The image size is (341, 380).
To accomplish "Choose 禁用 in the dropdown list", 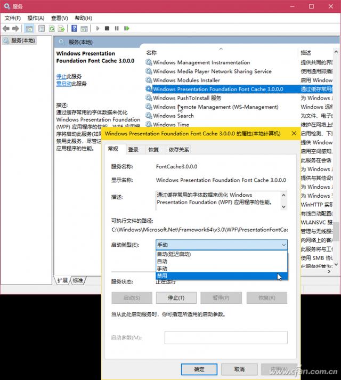I will tap(222, 276).
